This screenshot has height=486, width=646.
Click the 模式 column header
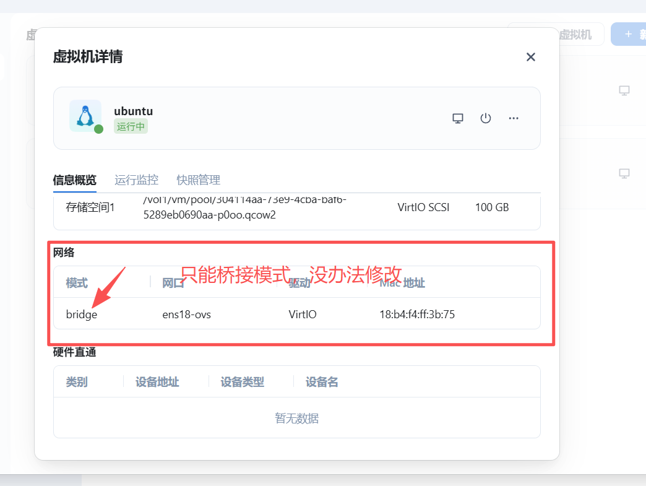(77, 283)
